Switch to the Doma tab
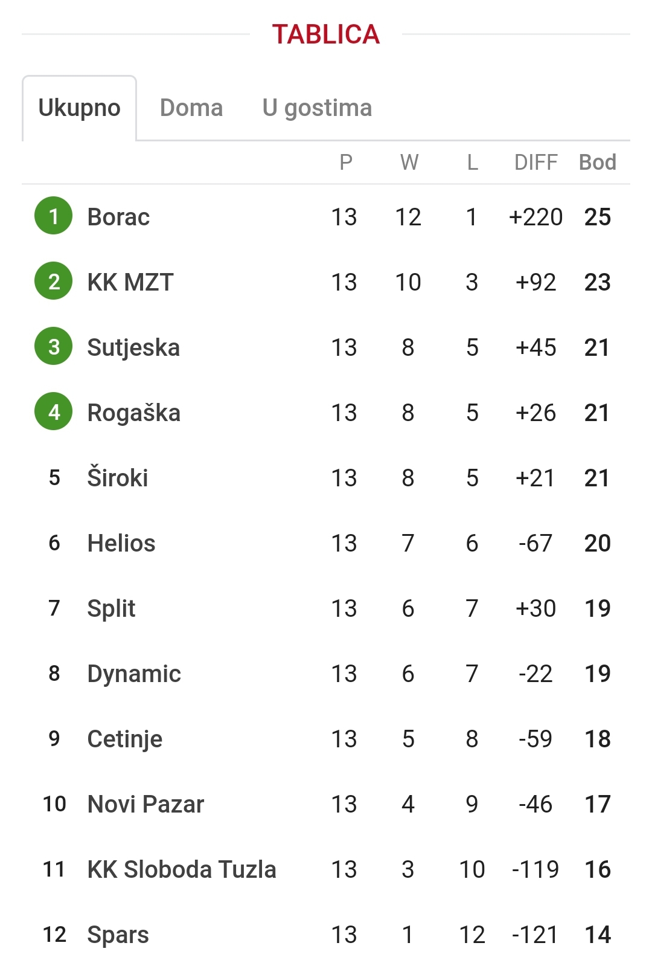 pyautogui.click(x=191, y=108)
